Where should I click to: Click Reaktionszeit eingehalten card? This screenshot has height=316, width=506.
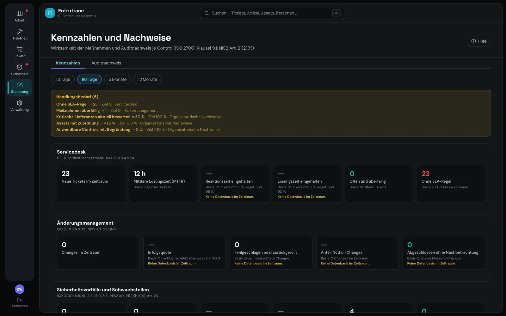235,184
